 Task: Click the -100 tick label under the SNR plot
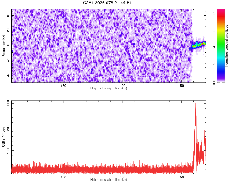[122, 177]
